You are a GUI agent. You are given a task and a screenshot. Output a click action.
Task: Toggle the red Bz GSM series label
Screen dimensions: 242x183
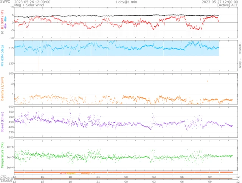[x=2, y=23]
